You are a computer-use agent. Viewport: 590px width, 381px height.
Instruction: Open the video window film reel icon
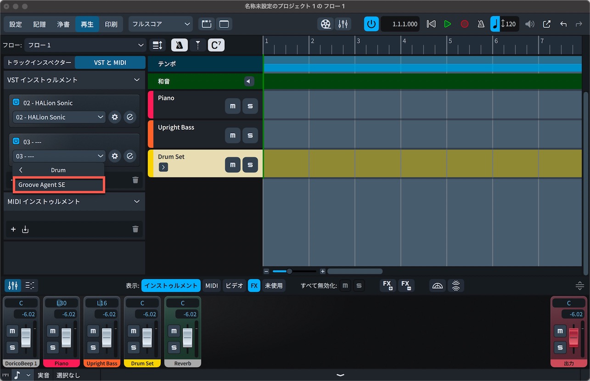326,24
